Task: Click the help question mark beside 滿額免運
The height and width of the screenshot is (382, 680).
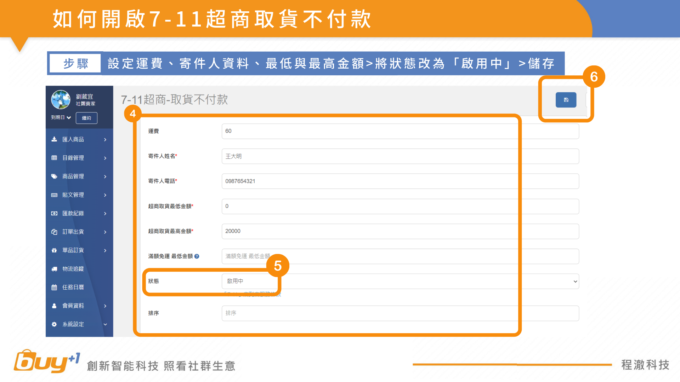Action: [197, 256]
